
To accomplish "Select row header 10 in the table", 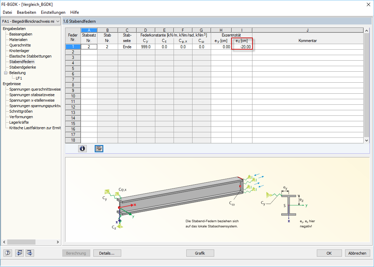I will (x=73, y=96).
